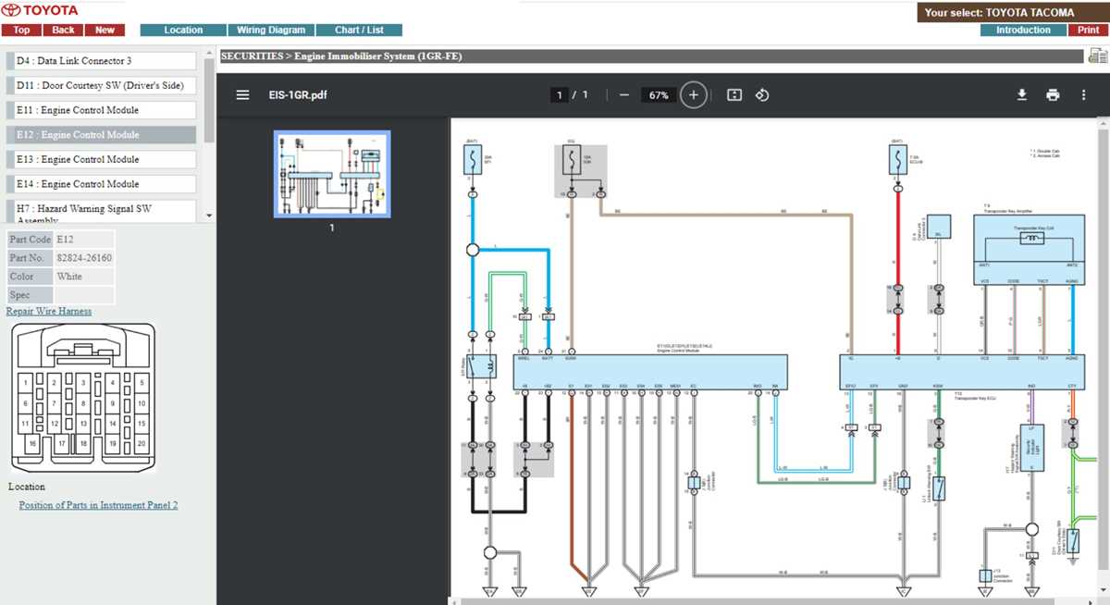Open the Introduction section
The height and width of the screenshot is (605, 1110).
[x=1023, y=30]
